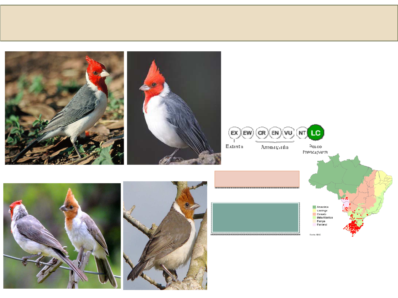The height and width of the screenshot is (298, 398).
Task: Select the Cerrado legend swatch
Action: (x=314, y=214)
